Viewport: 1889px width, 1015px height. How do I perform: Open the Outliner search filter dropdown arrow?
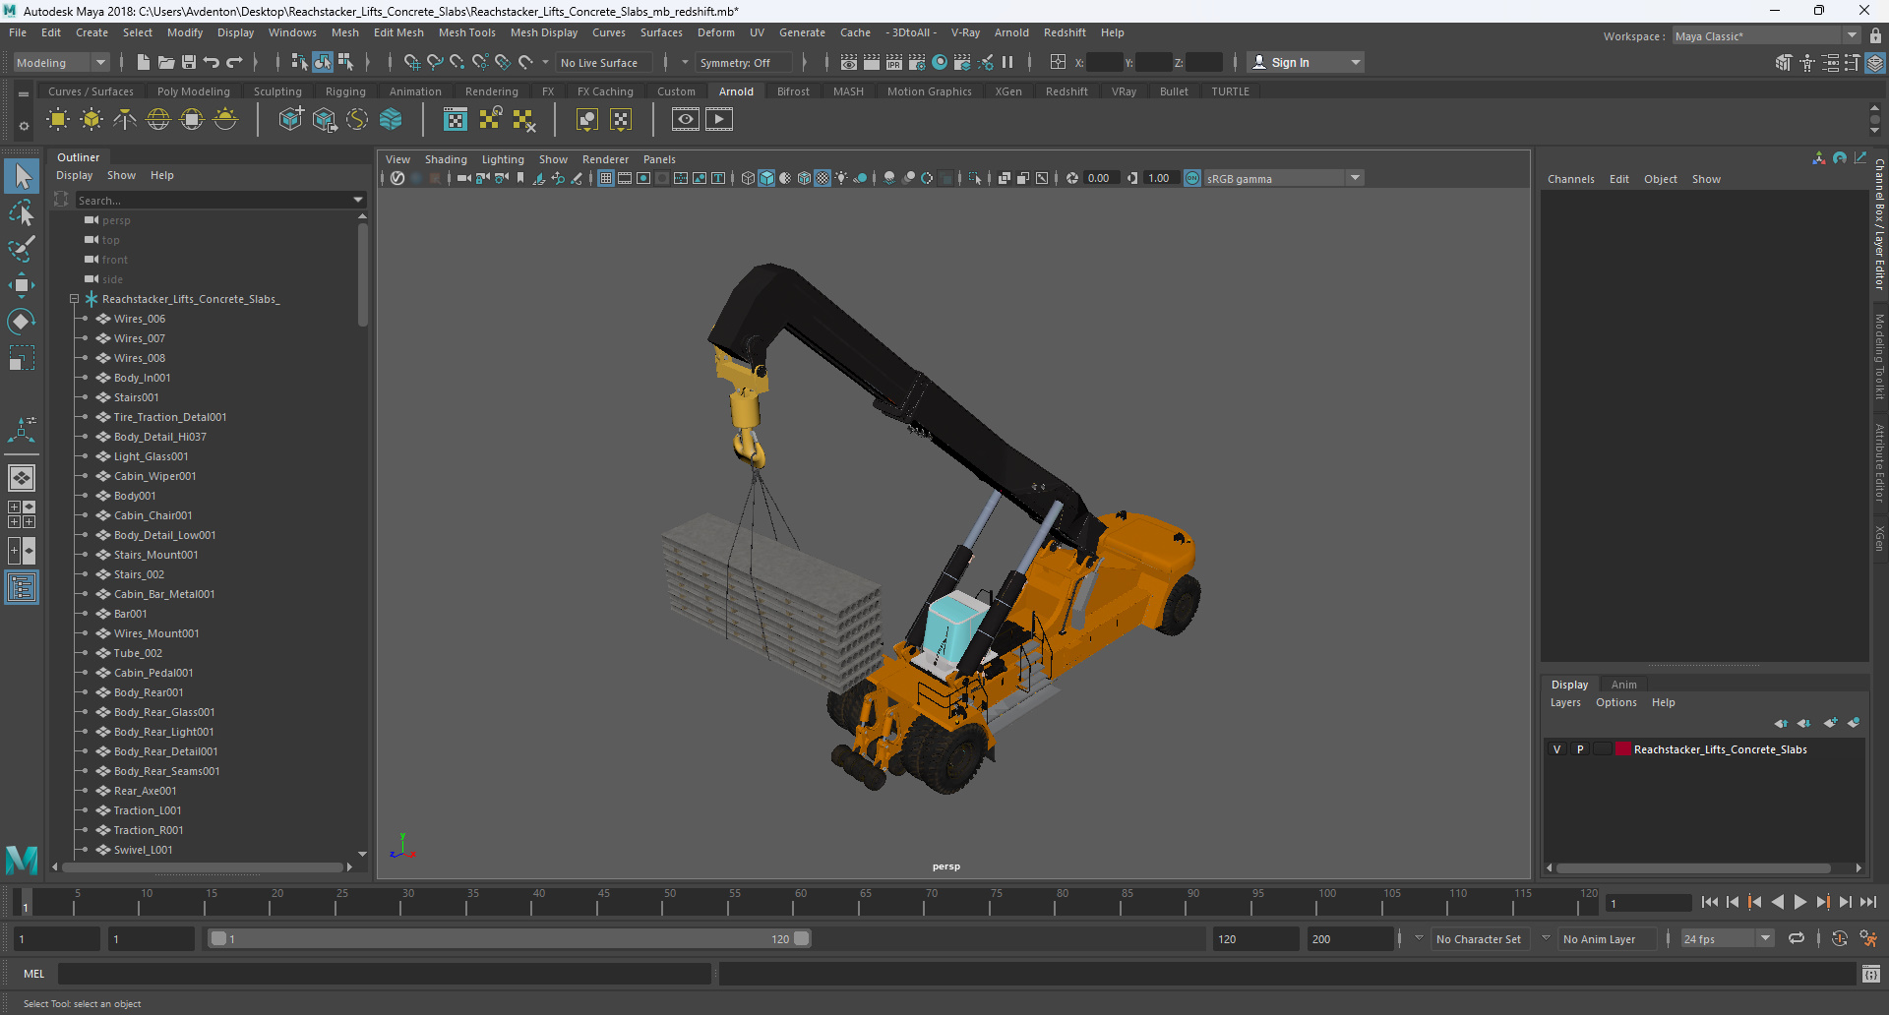[x=358, y=200]
